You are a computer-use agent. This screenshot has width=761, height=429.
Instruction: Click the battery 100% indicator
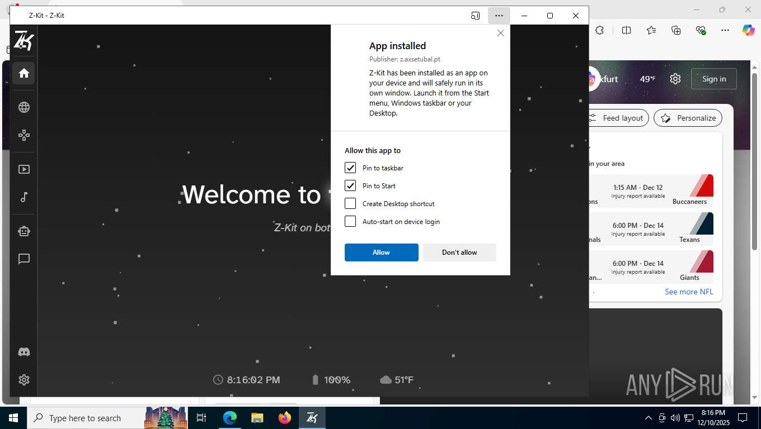tap(331, 380)
